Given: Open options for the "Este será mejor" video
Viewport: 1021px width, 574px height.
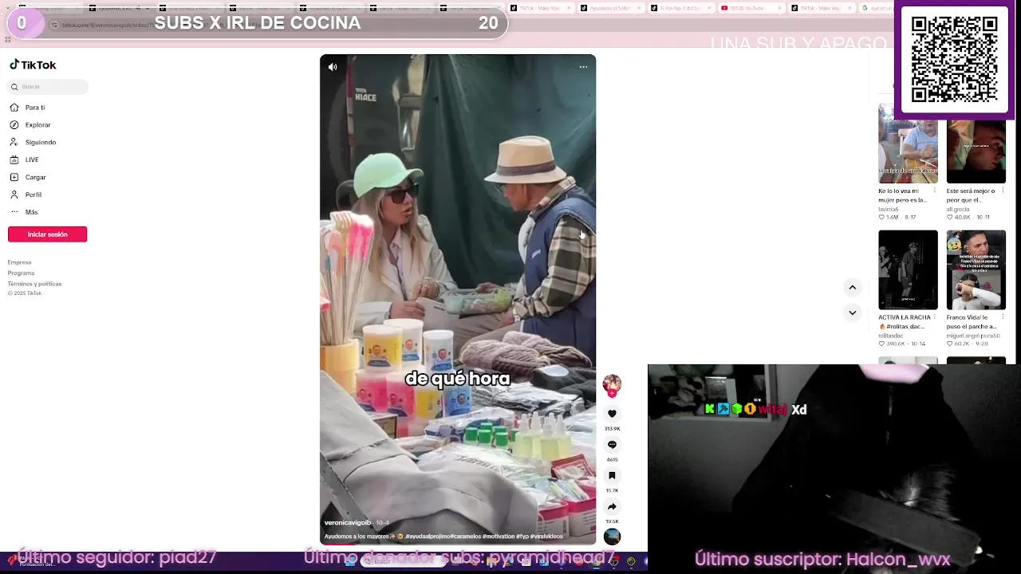Looking at the screenshot, I should click(1003, 191).
